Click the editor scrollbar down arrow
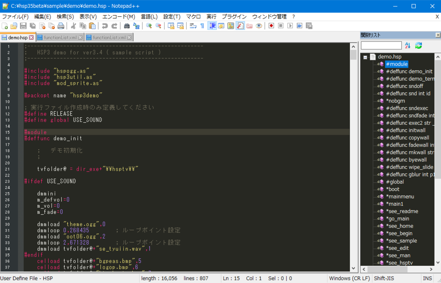This screenshot has height=283, width=441. (x=354, y=268)
